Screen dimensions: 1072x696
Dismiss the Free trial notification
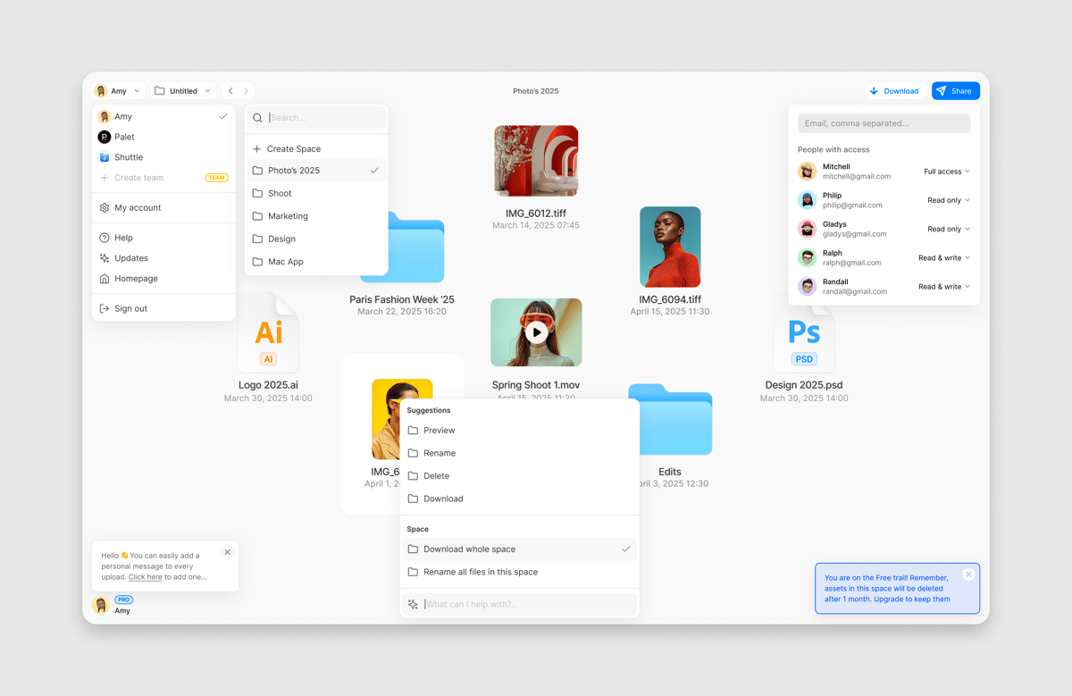click(968, 574)
